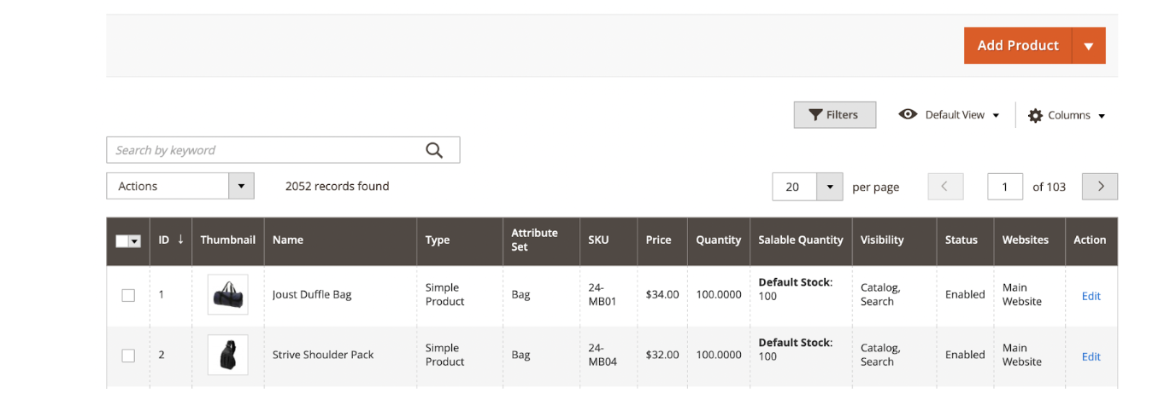Screen dimensions: 1176x411
Task: Click the 2052 records found text
Action: point(338,186)
